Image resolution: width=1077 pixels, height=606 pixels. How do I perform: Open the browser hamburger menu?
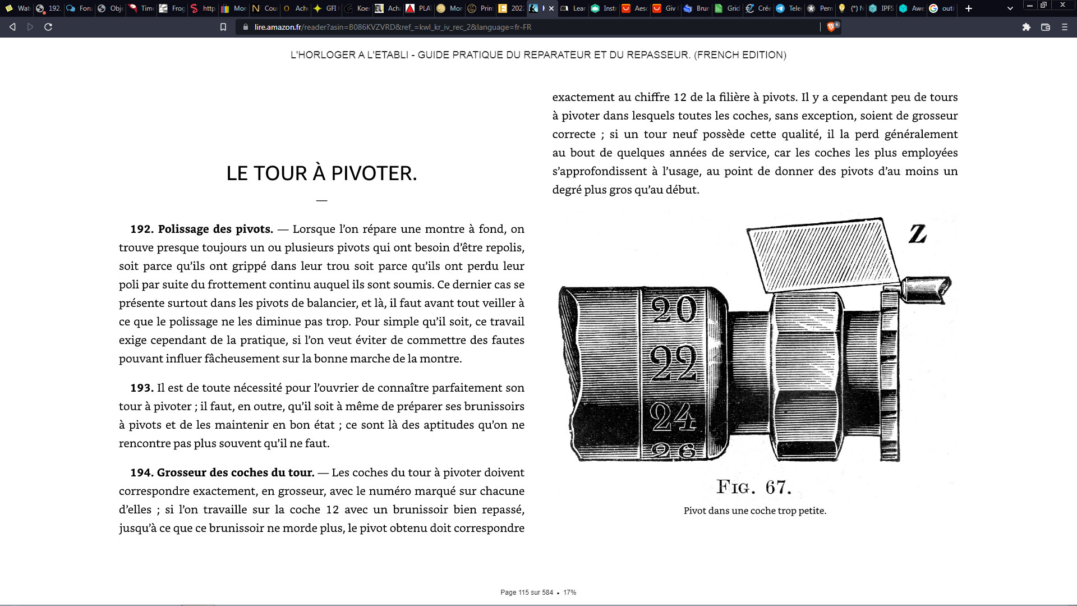(x=1065, y=27)
